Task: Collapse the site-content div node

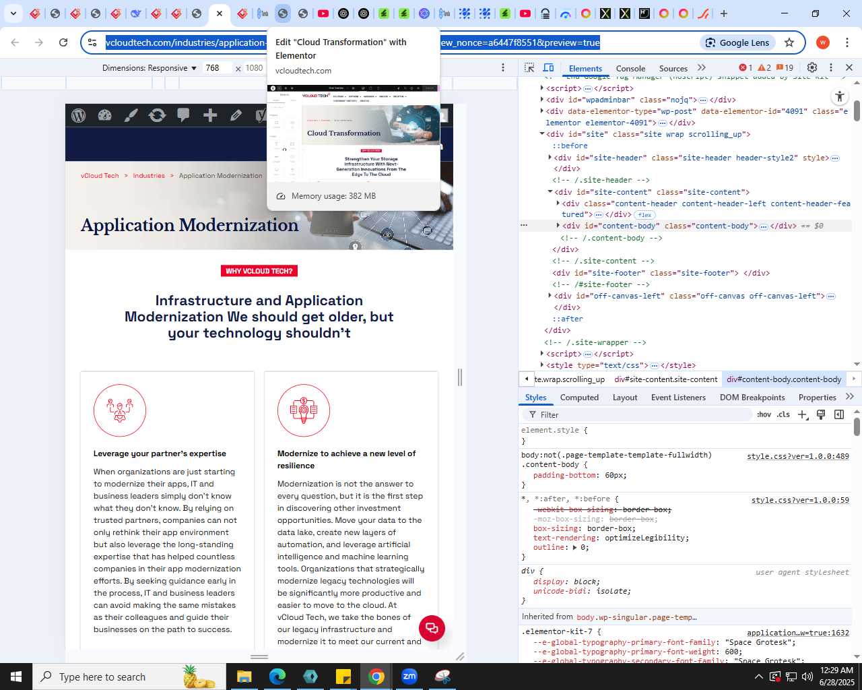Action: tap(550, 192)
